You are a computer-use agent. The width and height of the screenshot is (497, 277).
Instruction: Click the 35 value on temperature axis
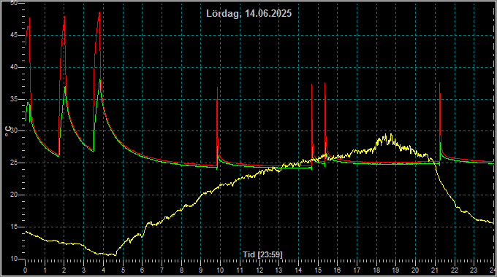coord(14,99)
